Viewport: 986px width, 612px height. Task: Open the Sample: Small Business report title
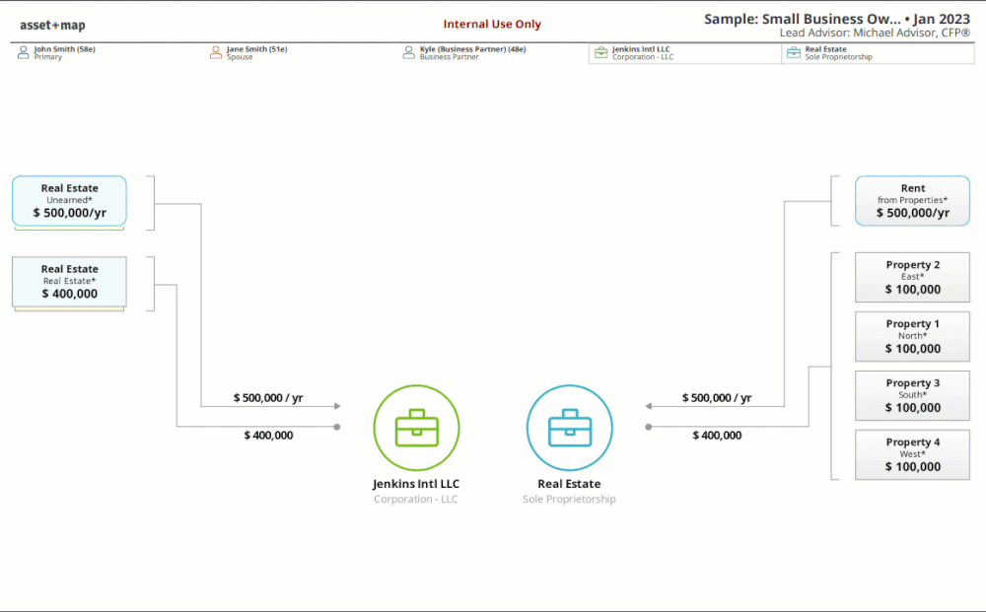click(835, 18)
